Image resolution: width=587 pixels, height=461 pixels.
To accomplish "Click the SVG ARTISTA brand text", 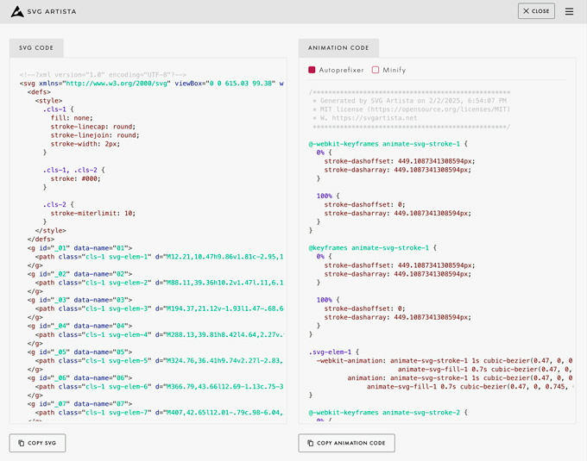I will click(52, 11).
